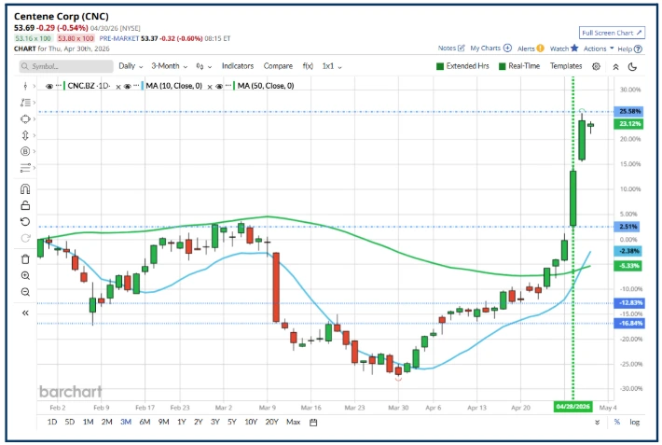Expand the bottom panel double chevron

597,423
